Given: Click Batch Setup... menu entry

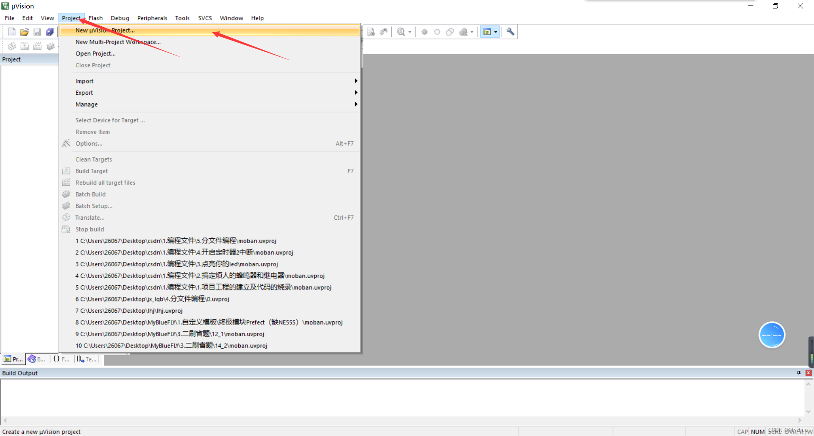Looking at the screenshot, I should tap(210, 206).
